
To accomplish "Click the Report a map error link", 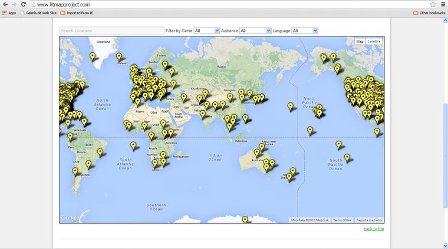I will [370, 220].
